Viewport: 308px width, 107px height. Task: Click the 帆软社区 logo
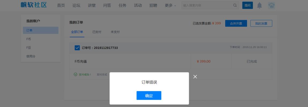click(x=34, y=5)
